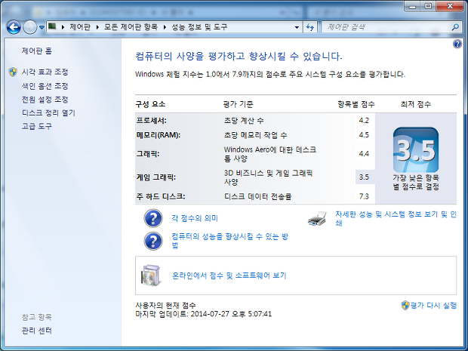Expand the arrow after 모든 제어판 항목
Image resolution: width=468 pixels, height=351 pixels.
pyautogui.click(x=165, y=27)
